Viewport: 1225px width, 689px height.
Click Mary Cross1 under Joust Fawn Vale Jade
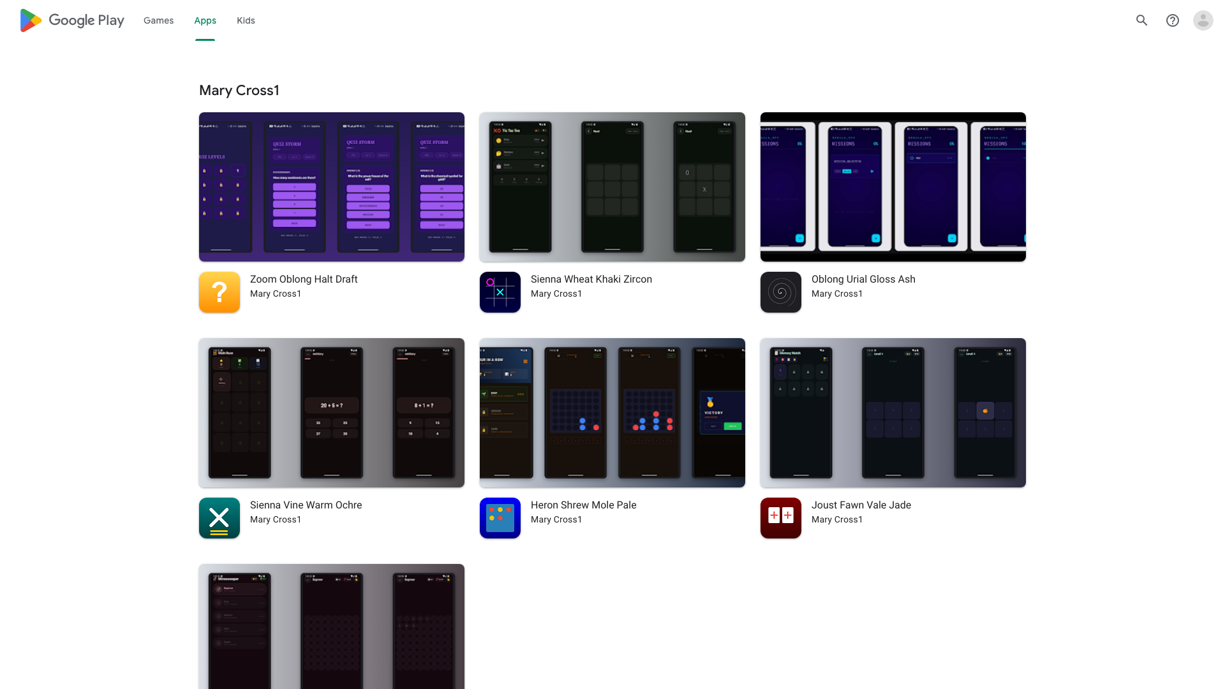[837, 519]
